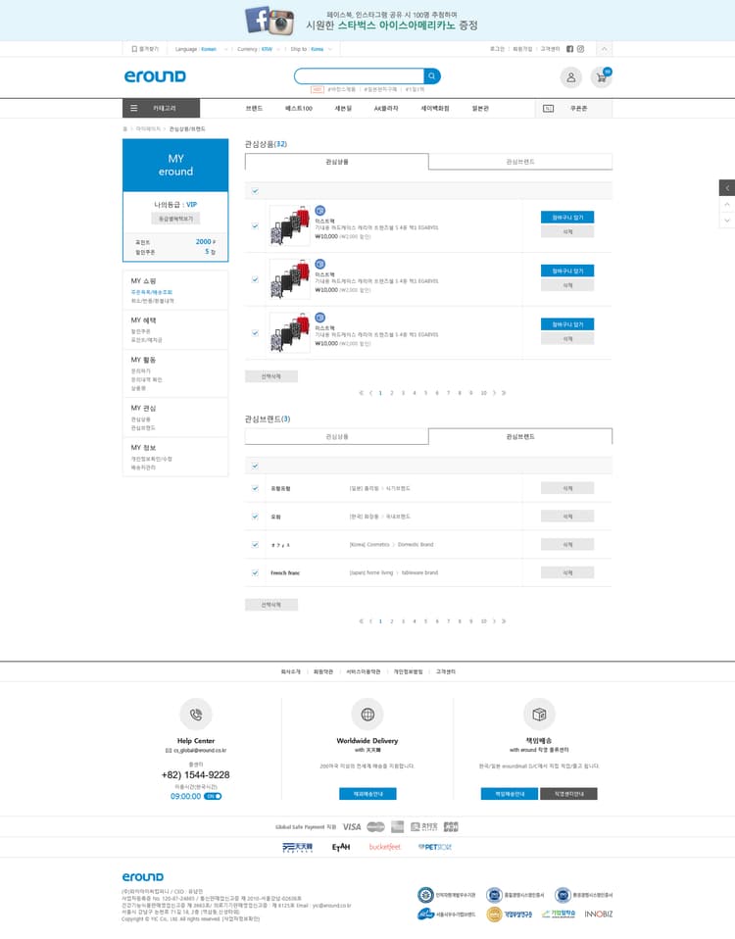Click the Mastercard payment logo

[x=375, y=827]
